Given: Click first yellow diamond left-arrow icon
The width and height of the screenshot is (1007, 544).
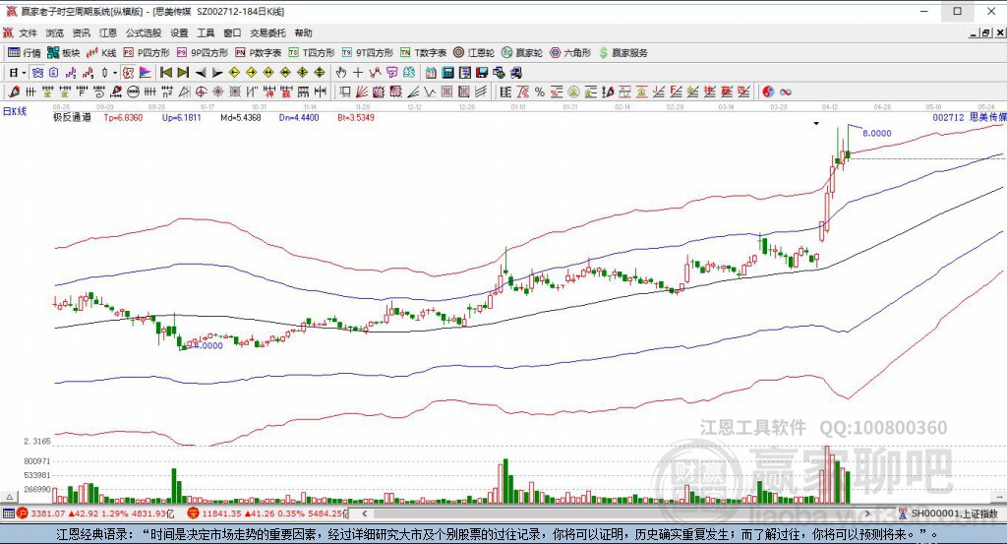Looking at the screenshot, I should (x=234, y=73).
